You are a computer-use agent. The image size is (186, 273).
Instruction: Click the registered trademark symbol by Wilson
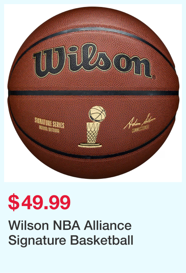pos(154,78)
